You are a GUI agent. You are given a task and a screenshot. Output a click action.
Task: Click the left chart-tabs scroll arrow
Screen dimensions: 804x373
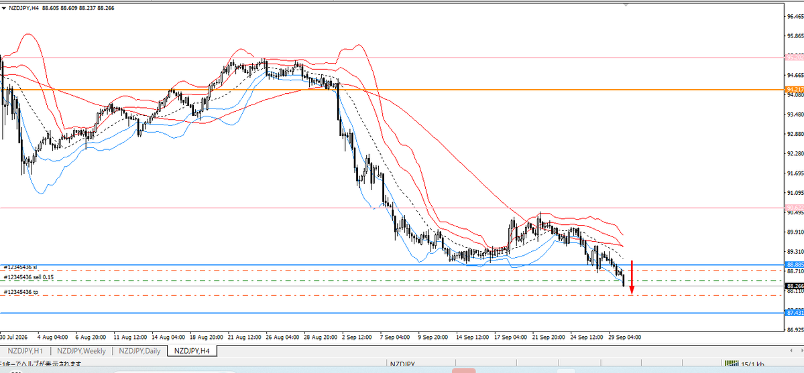click(790, 350)
